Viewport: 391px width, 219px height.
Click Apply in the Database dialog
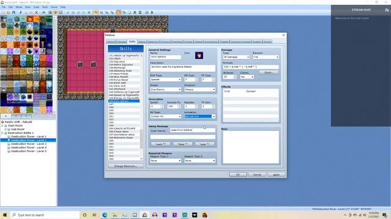(x=276, y=175)
